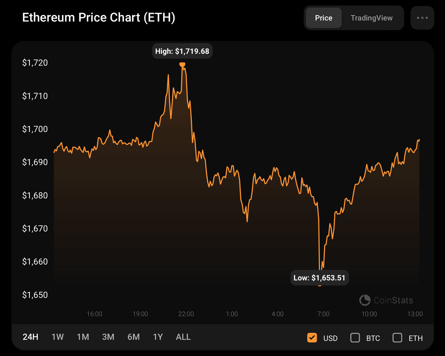This screenshot has height=356, width=445.
Task: View the 1Y price range
Action: (x=158, y=337)
